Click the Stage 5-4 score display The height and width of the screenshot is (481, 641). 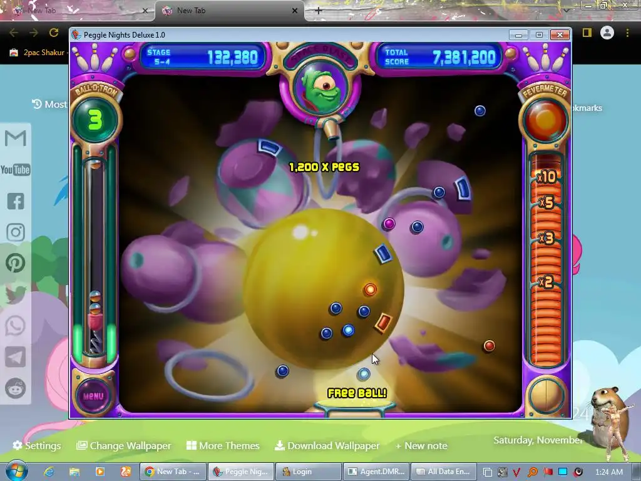[203, 57]
